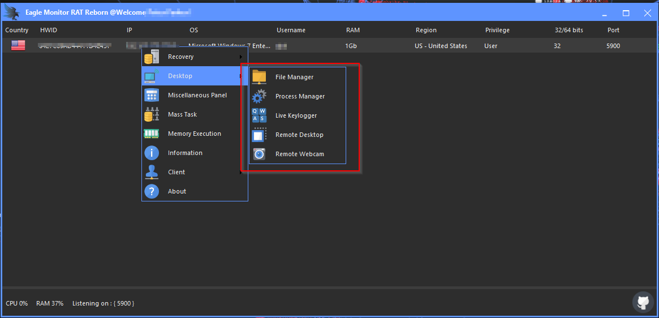Click the About question mark icon
Viewport: 659px width, 318px height.
[x=152, y=191]
